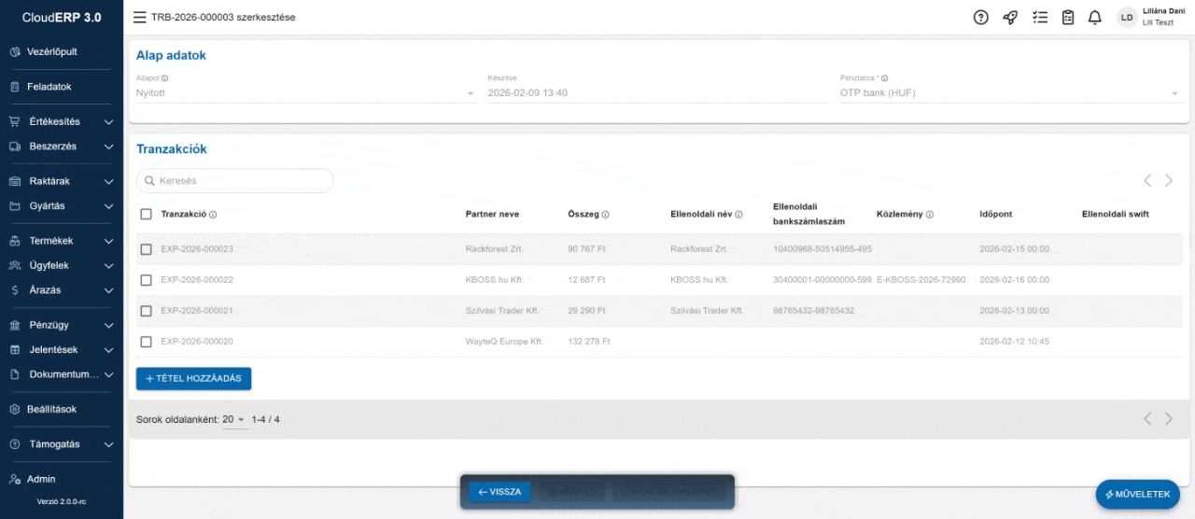Click WayteQ Europe Kft. partner cell
Viewport: 1195px width, 519px height.
(x=504, y=342)
